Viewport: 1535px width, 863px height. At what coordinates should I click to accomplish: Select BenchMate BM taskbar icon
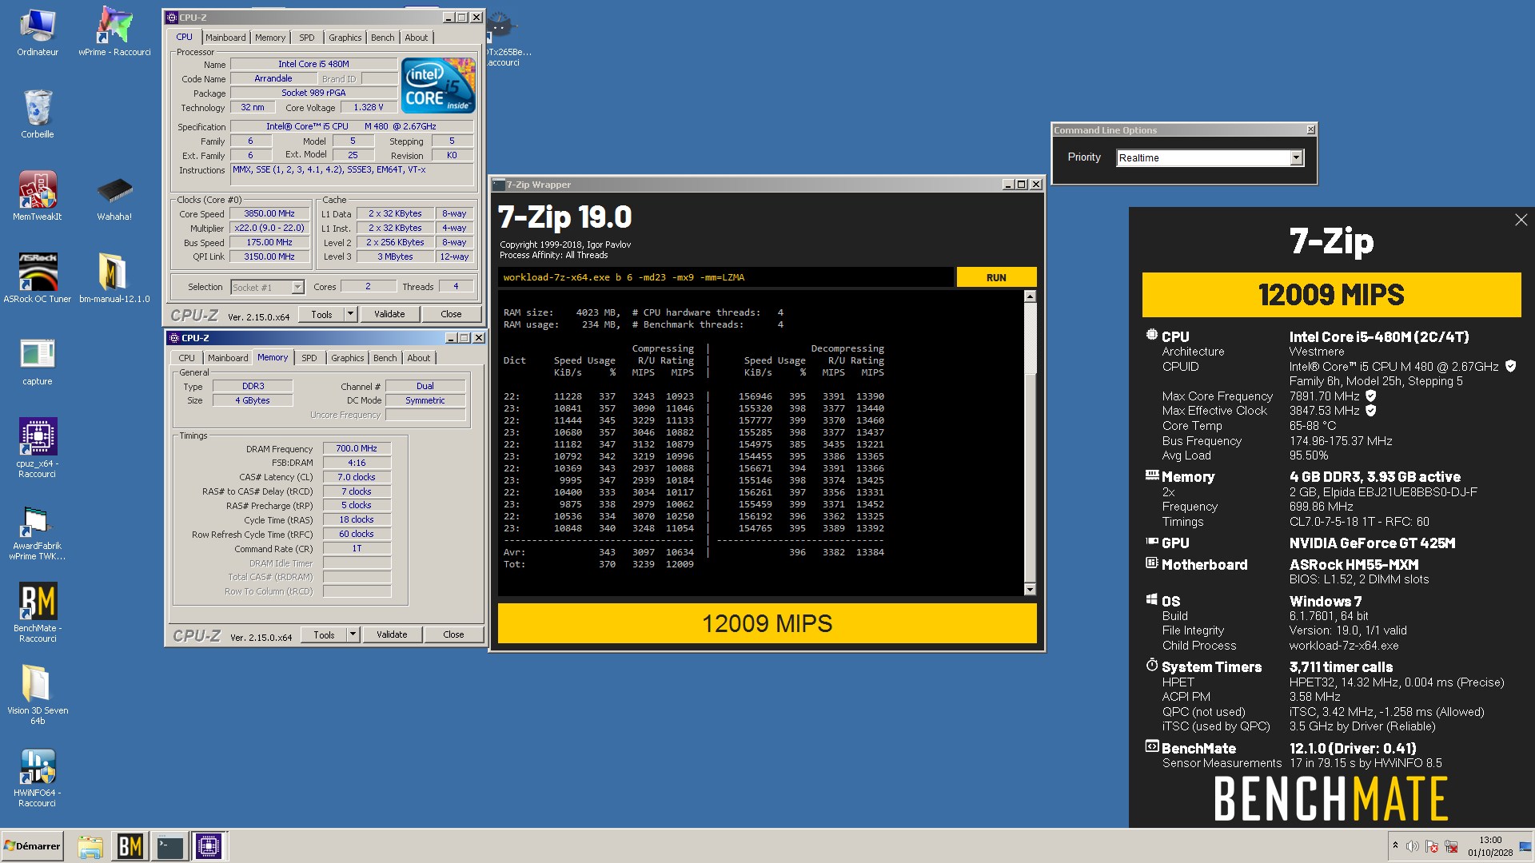tap(130, 846)
